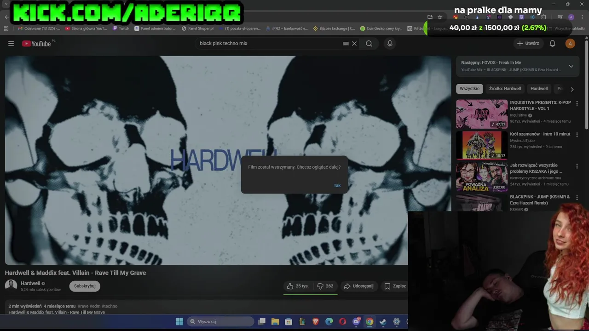Click the Udostępnij share button
This screenshot has height=331, width=589.
tap(358, 286)
